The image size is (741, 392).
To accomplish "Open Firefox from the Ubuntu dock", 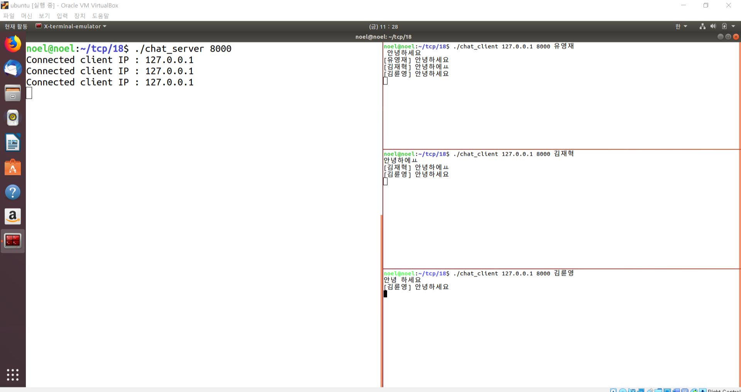I will pos(13,44).
